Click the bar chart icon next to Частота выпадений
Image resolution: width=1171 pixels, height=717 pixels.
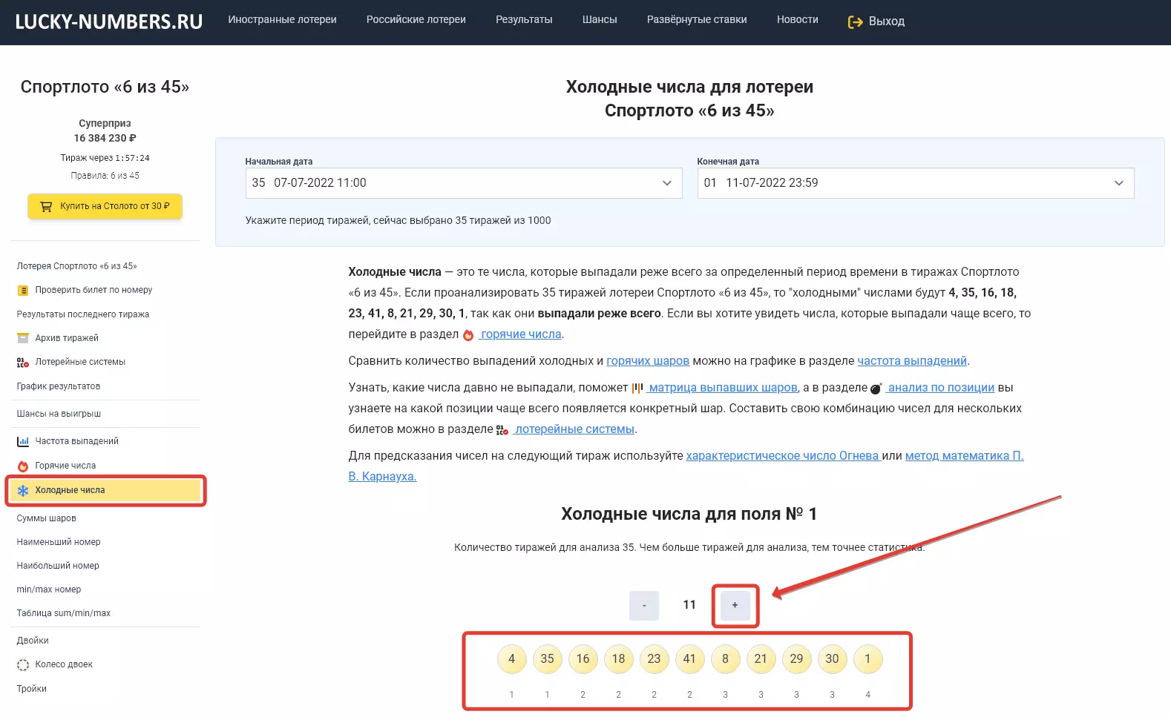23,442
